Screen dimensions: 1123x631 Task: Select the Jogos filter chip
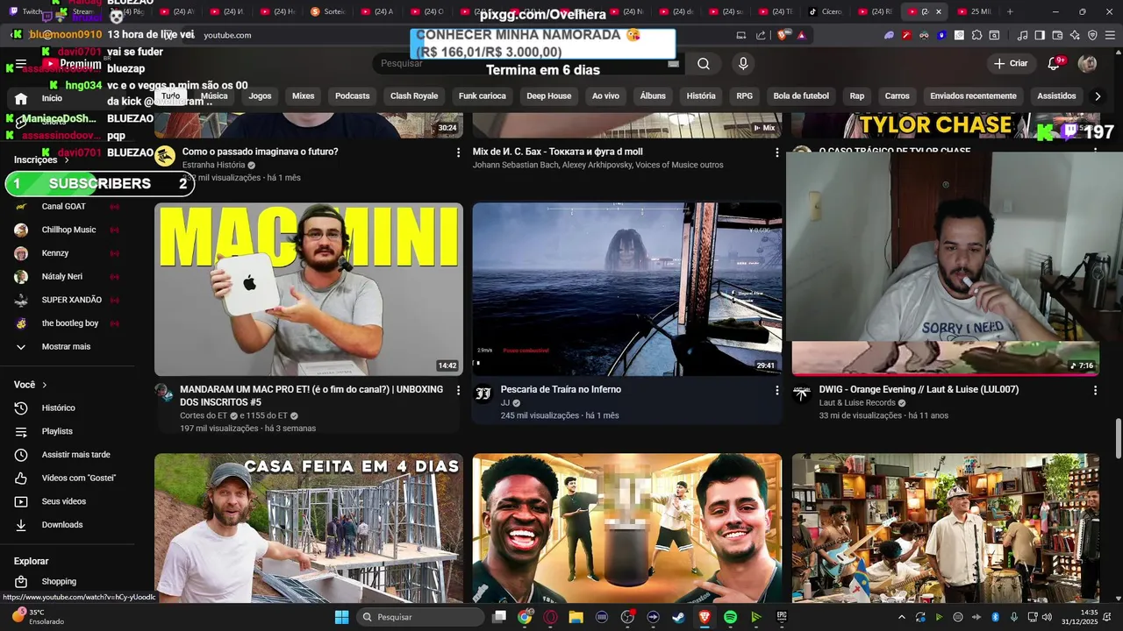pyautogui.click(x=261, y=96)
